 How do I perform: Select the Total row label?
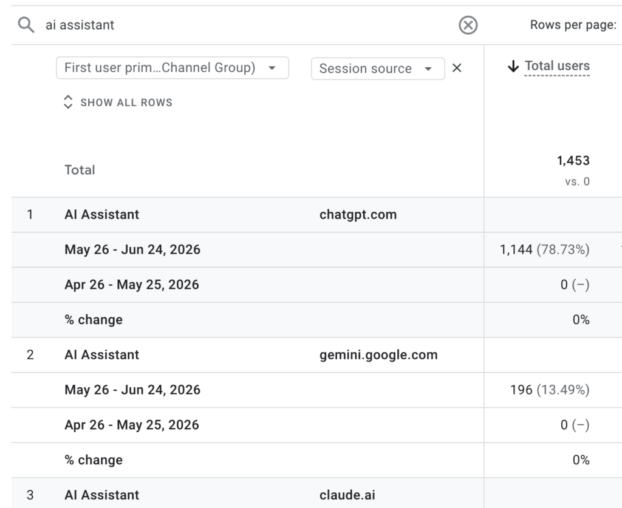click(x=80, y=170)
